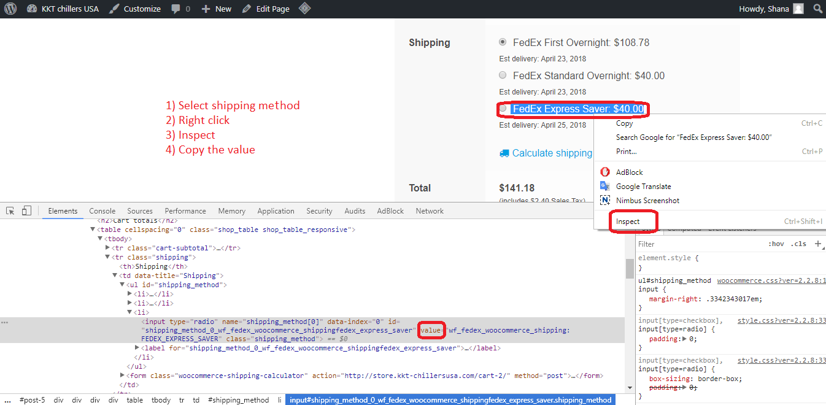Click the truck icon by Calculate shipping
The image size is (826, 405).
tap(504, 153)
